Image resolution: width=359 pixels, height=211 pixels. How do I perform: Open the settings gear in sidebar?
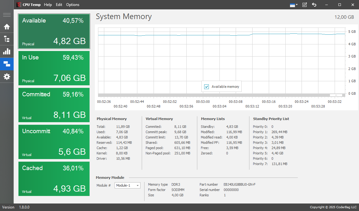click(x=7, y=77)
